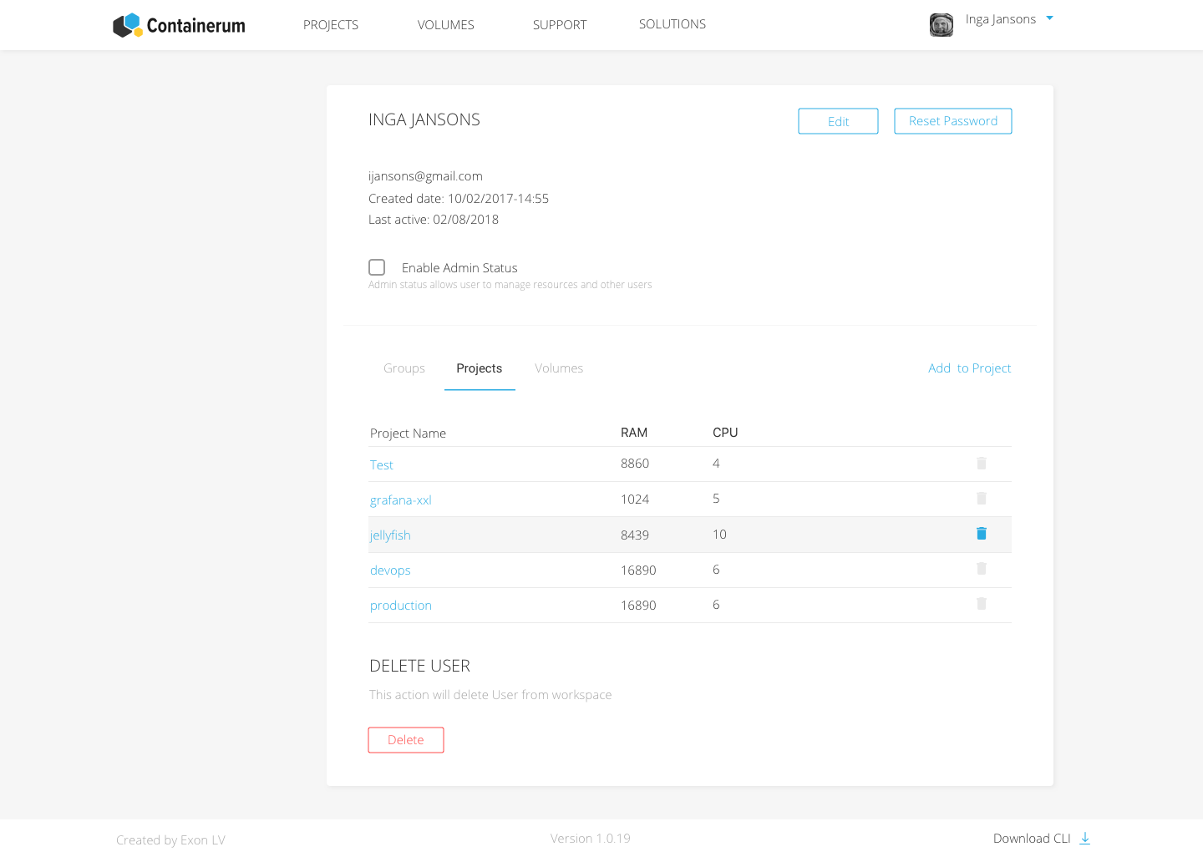Click the trash icon beside the Test project
1203x857 pixels.
[x=981, y=463]
